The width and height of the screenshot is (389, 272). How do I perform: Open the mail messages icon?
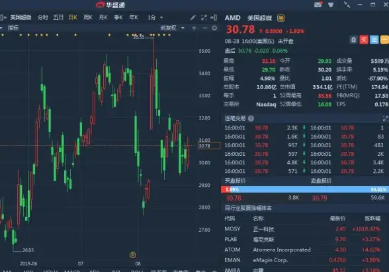coord(318,5)
